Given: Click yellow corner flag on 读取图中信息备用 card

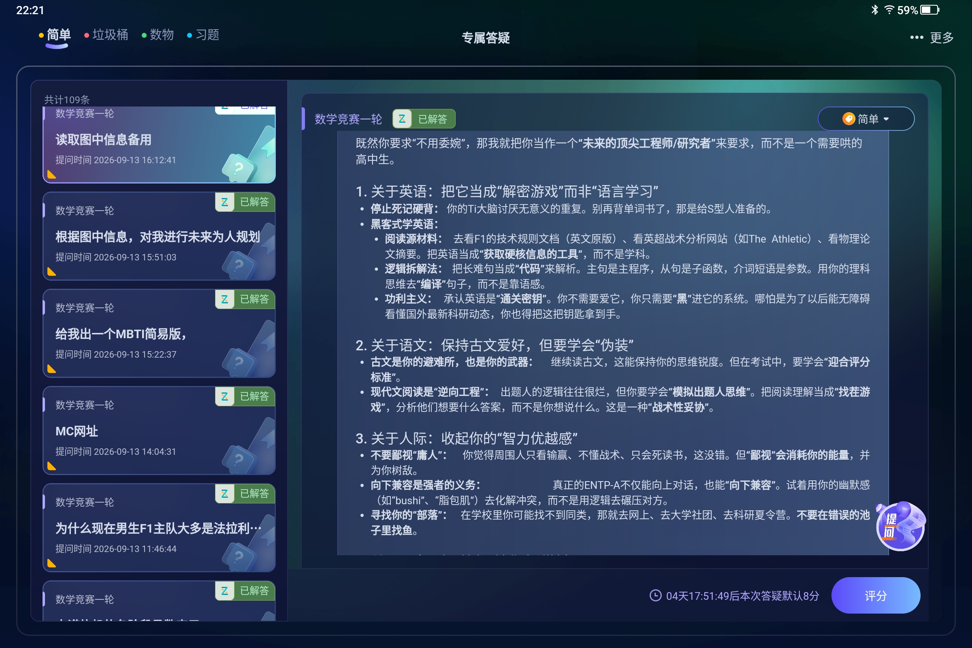Looking at the screenshot, I should [52, 175].
